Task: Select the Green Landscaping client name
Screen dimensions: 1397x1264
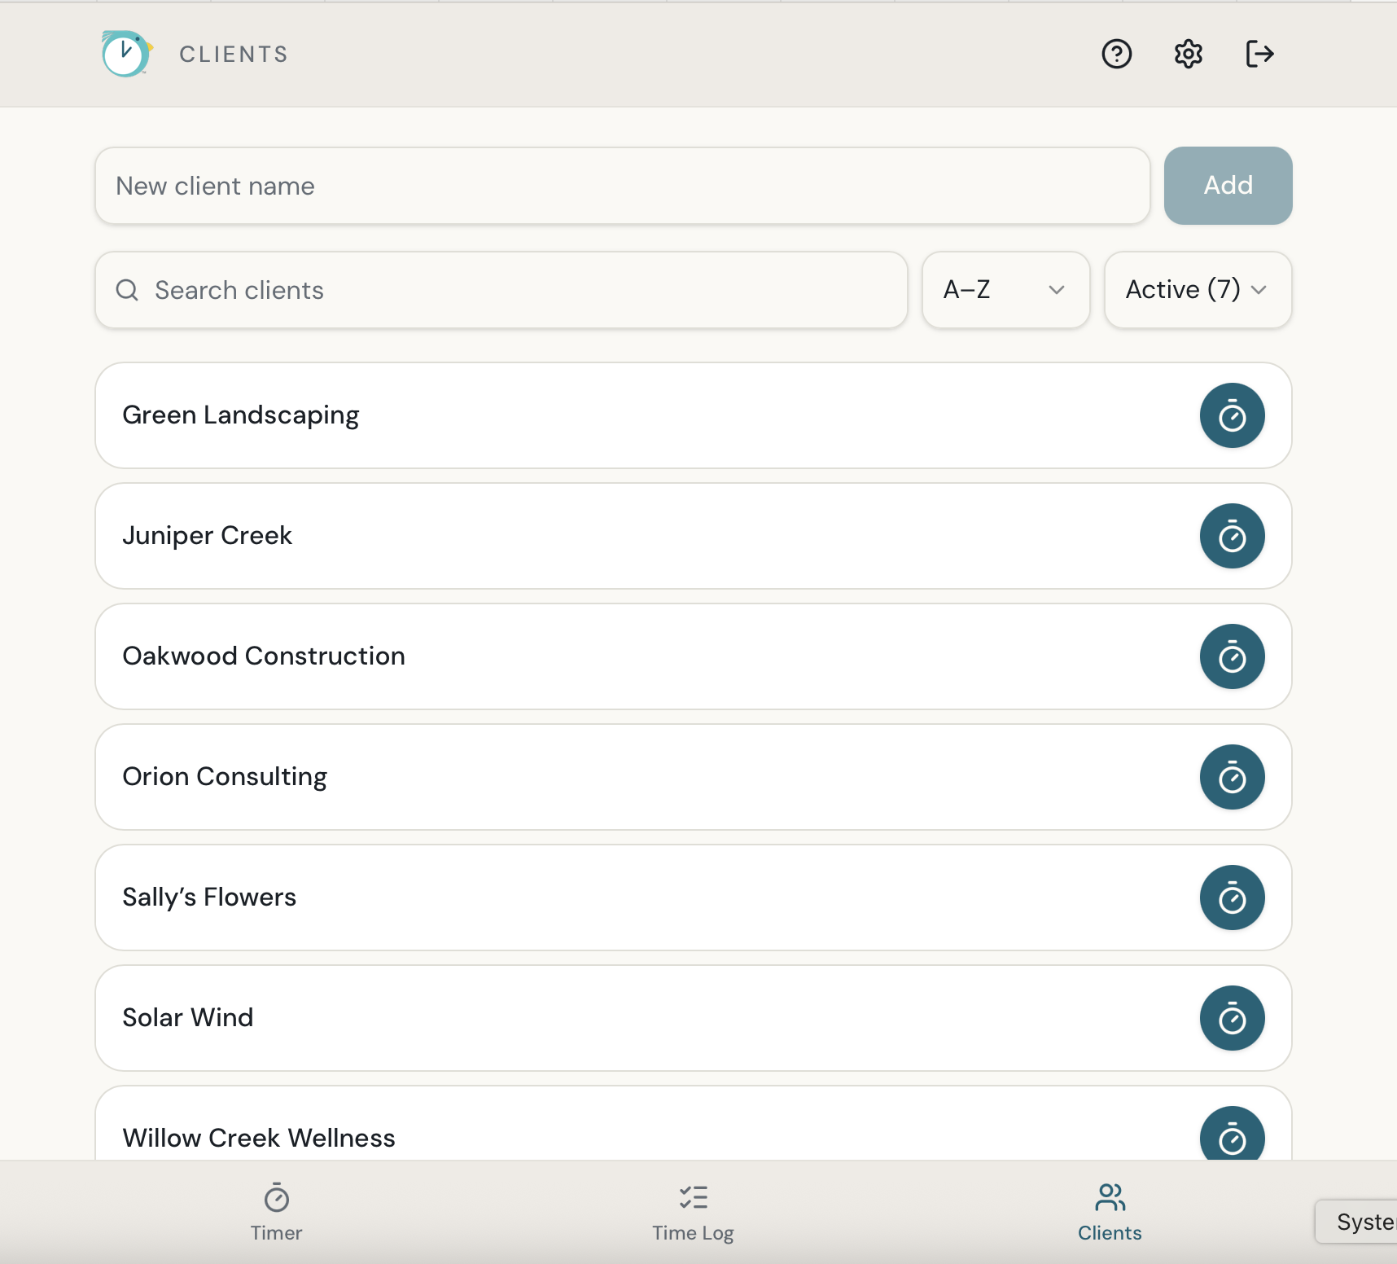Action: coord(241,415)
